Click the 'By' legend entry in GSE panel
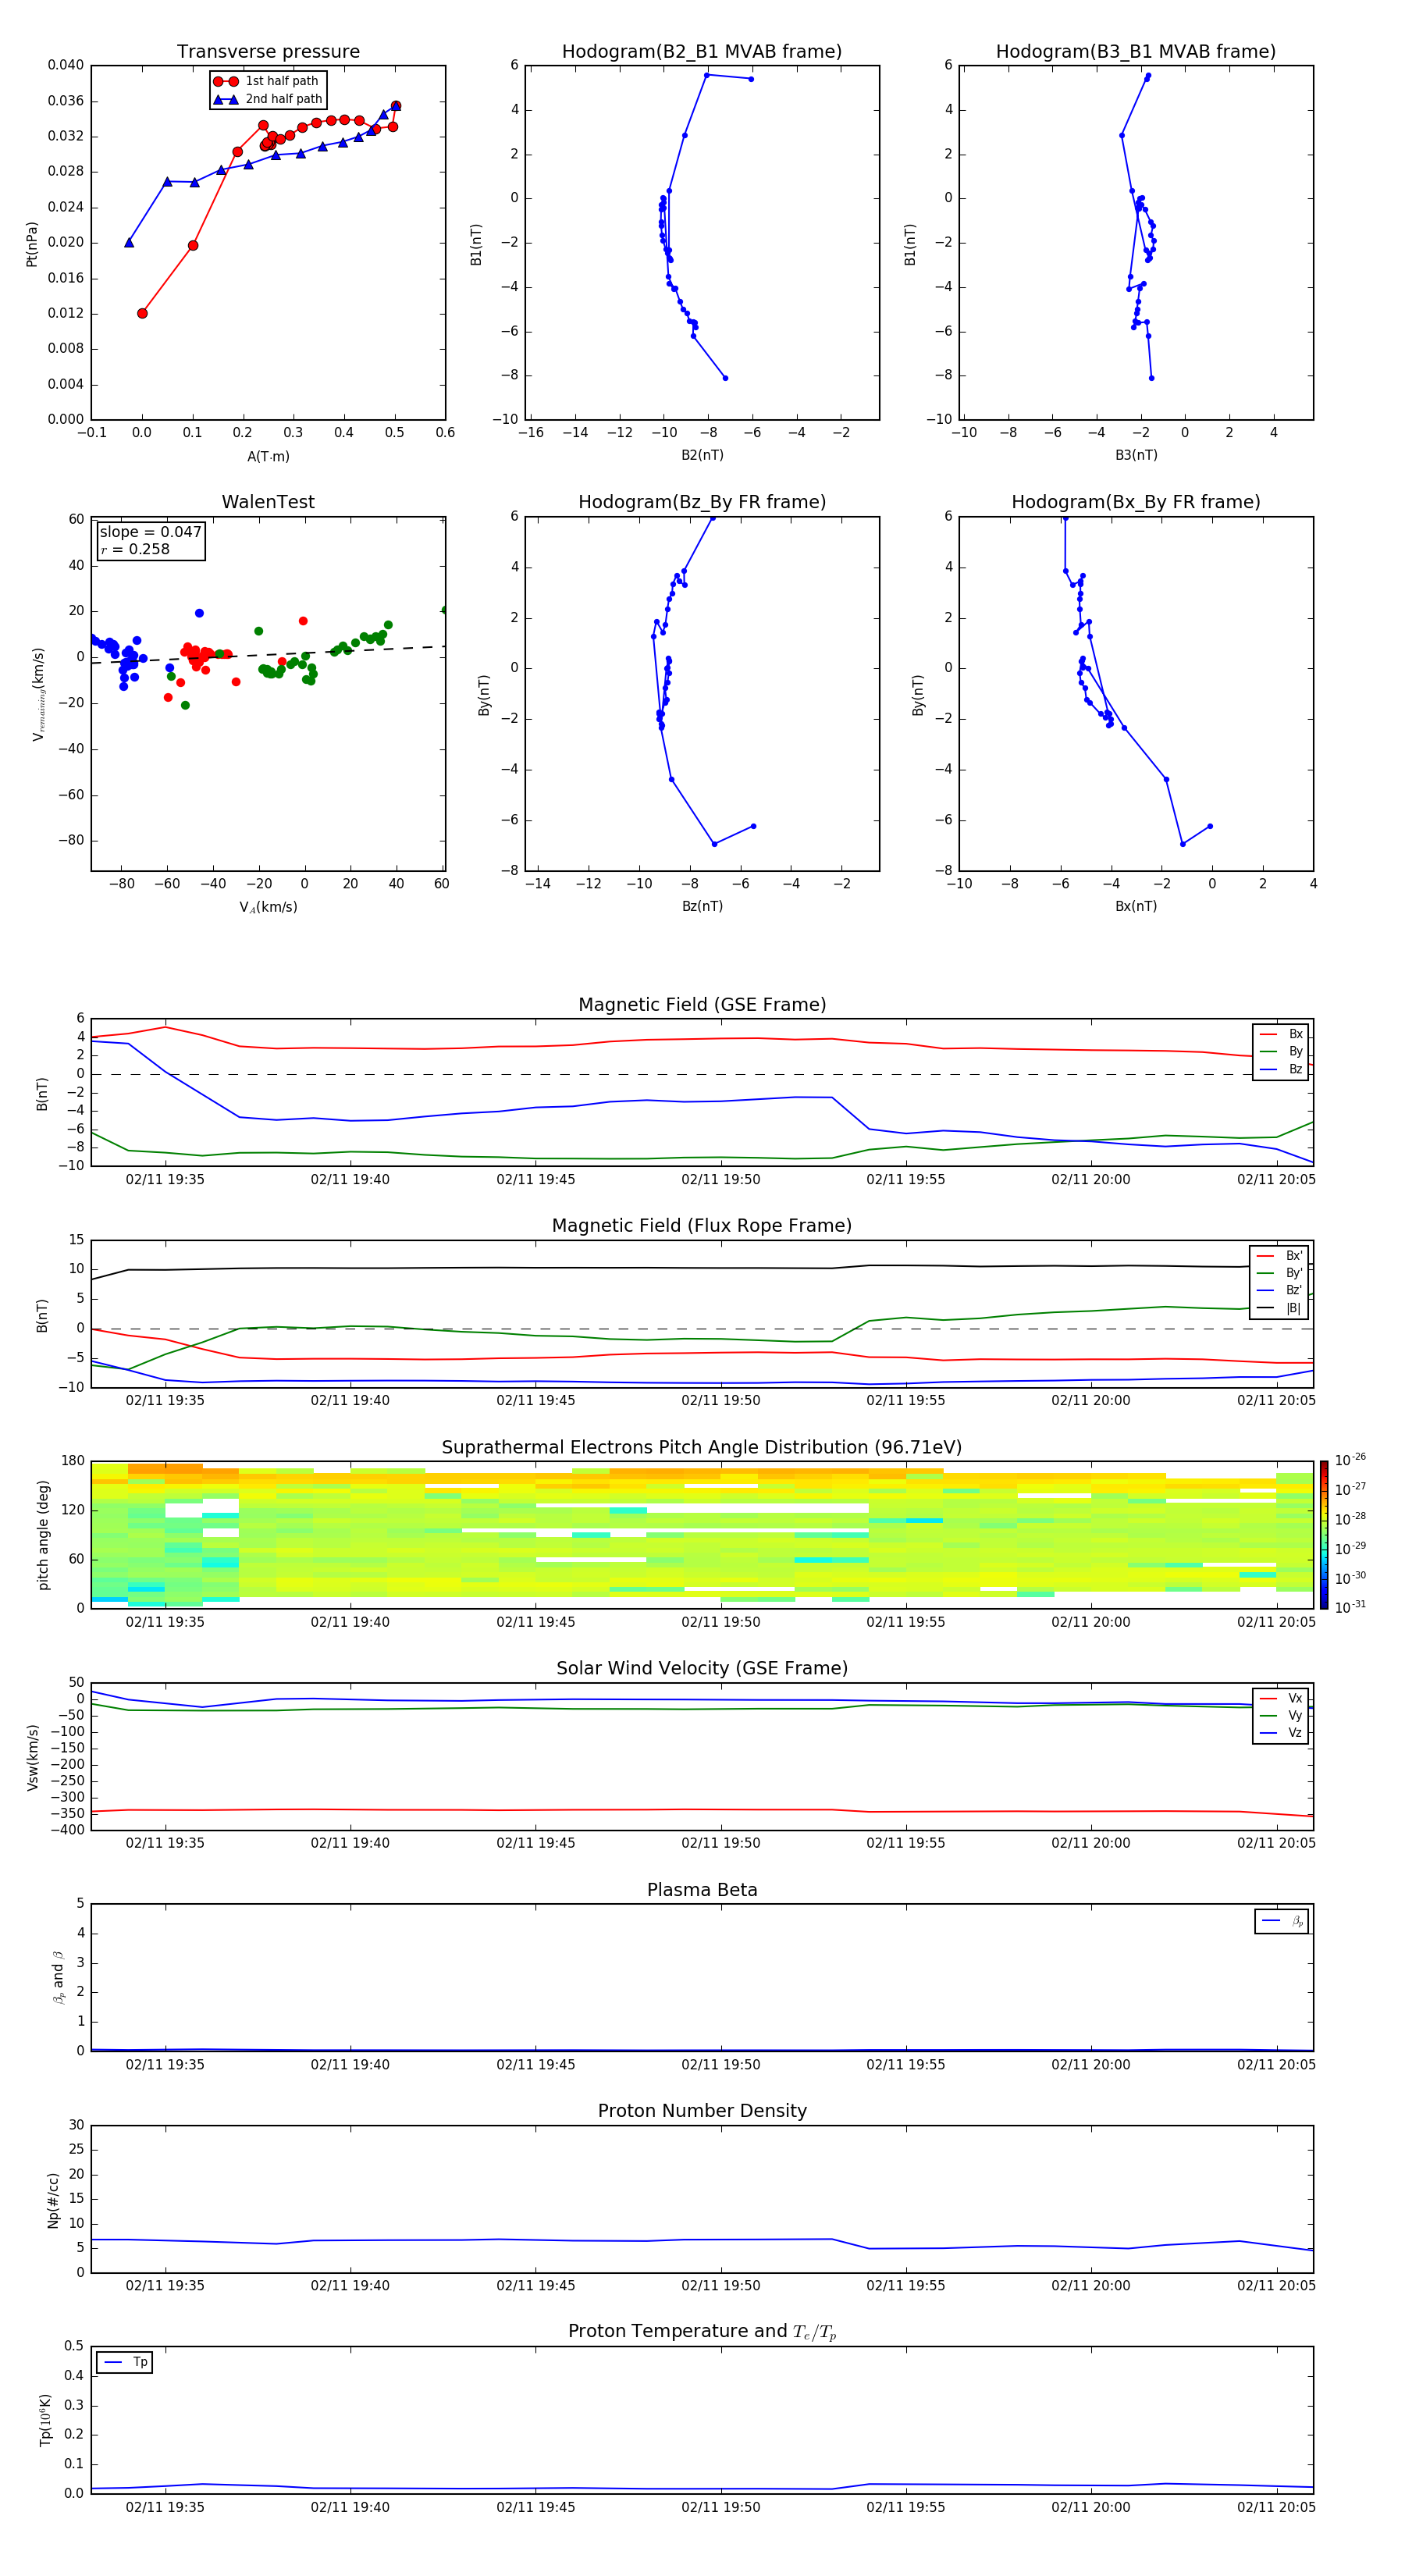This screenshot has height=2576, width=1405. 1281,1051
